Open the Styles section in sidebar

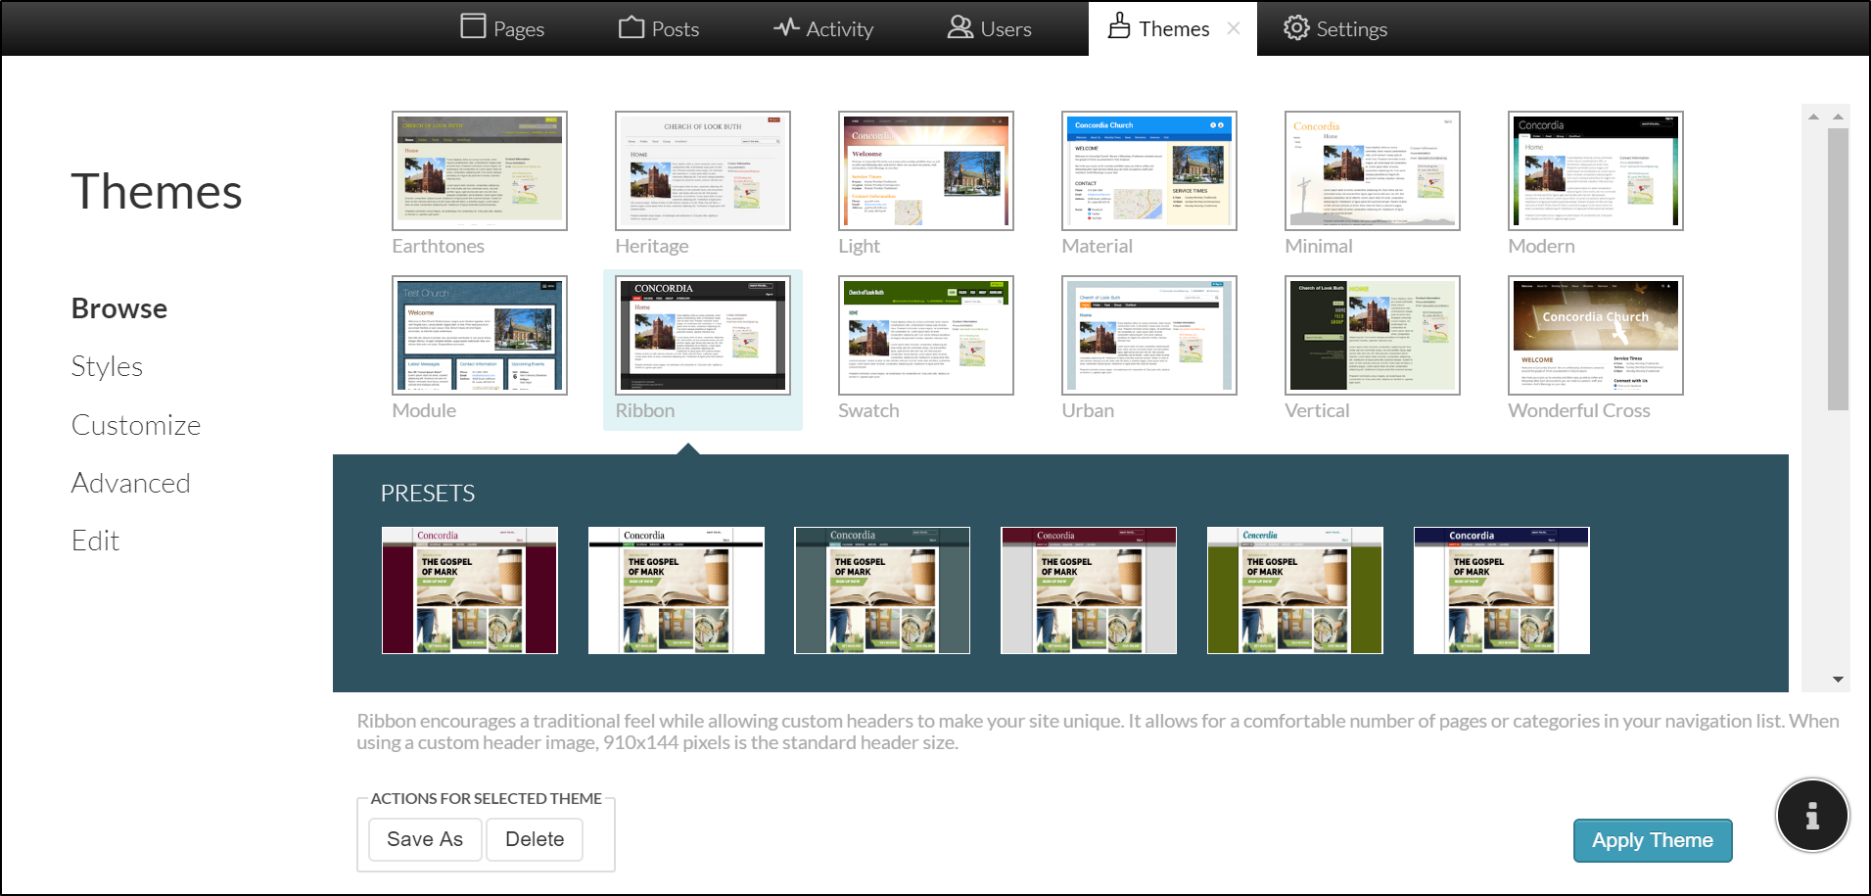click(x=107, y=366)
